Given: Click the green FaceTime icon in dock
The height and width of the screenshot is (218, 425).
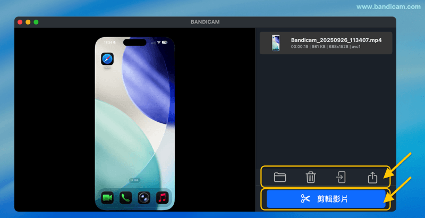Looking at the screenshot, I should 108,198.
